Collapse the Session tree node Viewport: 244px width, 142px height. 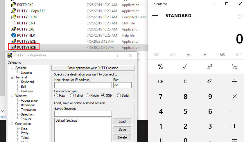(x=12, y=68)
